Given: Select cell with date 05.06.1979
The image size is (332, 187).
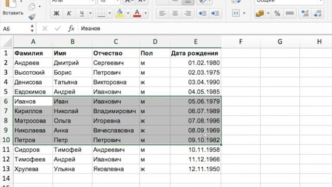Looking at the screenshot, I should [x=196, y=101].
